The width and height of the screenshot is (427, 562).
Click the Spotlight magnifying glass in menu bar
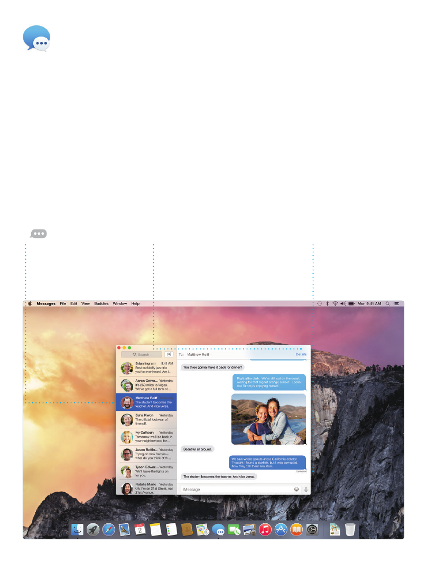[x=387, y=303]
